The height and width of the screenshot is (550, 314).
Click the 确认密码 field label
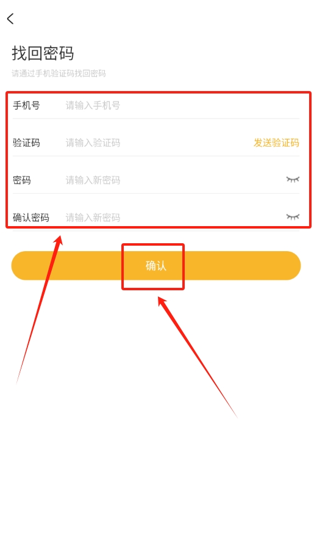click(31, 218)
